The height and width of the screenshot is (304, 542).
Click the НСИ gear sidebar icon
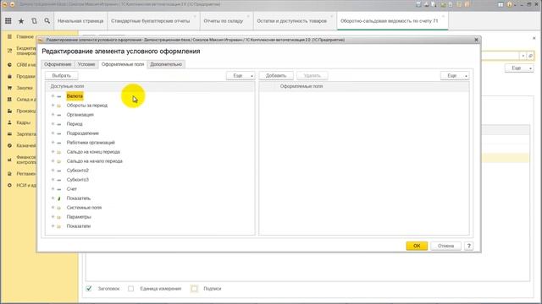point(9,186)
